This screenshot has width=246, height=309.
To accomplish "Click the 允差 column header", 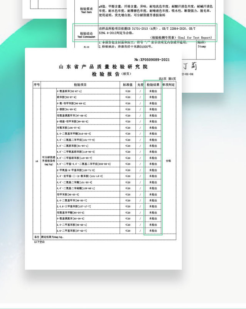I will (x=140, y=85).
